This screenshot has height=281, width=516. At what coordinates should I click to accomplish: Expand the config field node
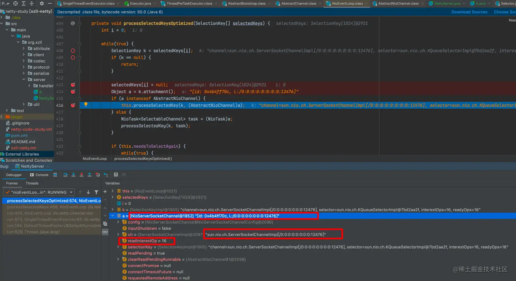click(118, 222)
